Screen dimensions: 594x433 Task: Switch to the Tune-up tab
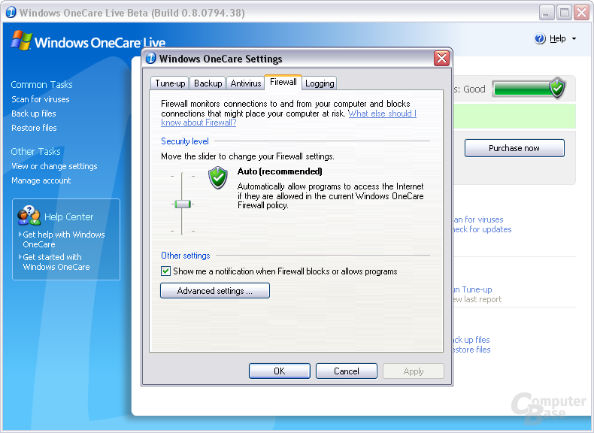pyautogui.click(x=170, y=83)
